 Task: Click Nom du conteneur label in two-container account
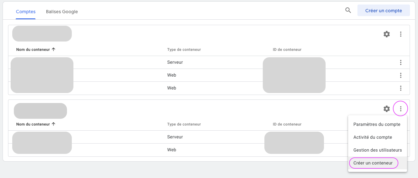(33, 124)
